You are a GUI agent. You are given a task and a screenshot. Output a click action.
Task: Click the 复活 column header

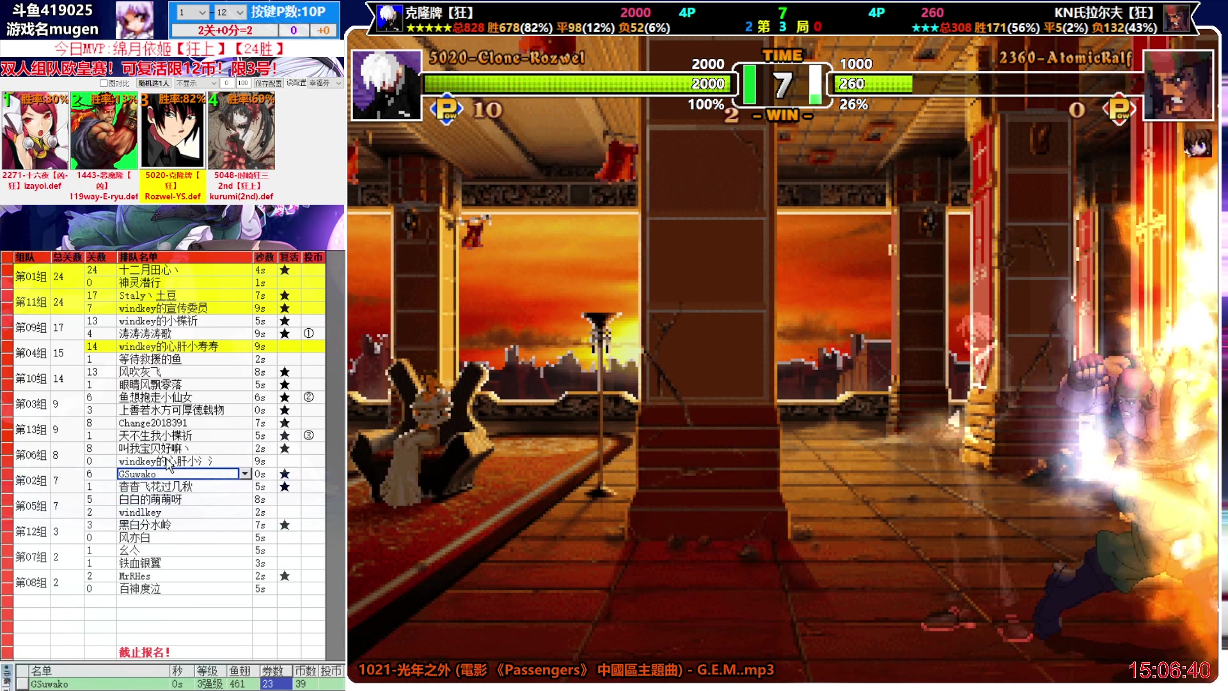tap(289, 257)
